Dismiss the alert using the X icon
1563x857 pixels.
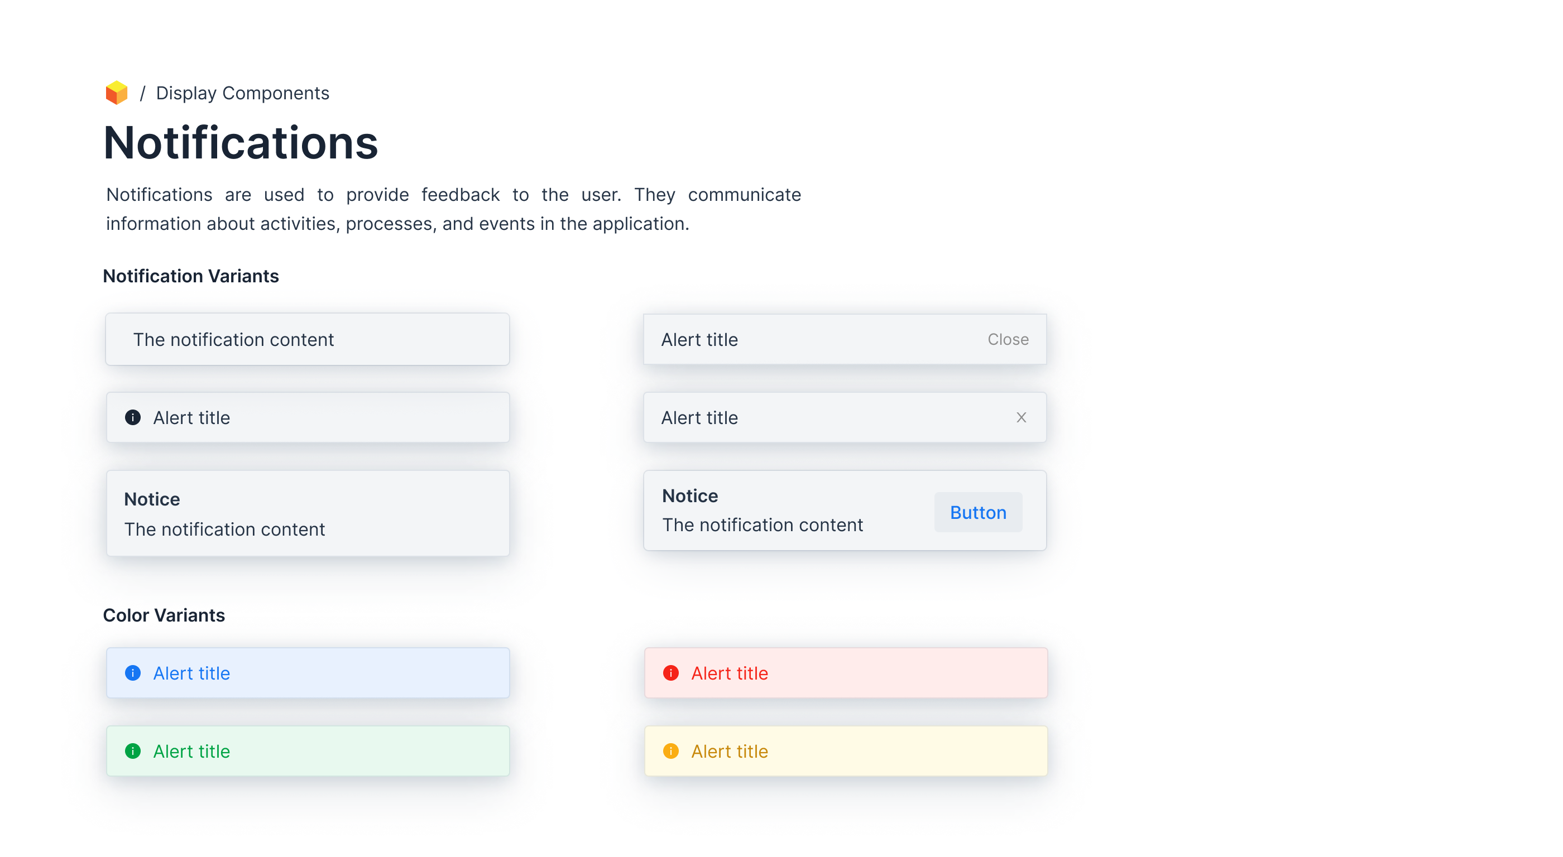click(x=1021, y=417)
